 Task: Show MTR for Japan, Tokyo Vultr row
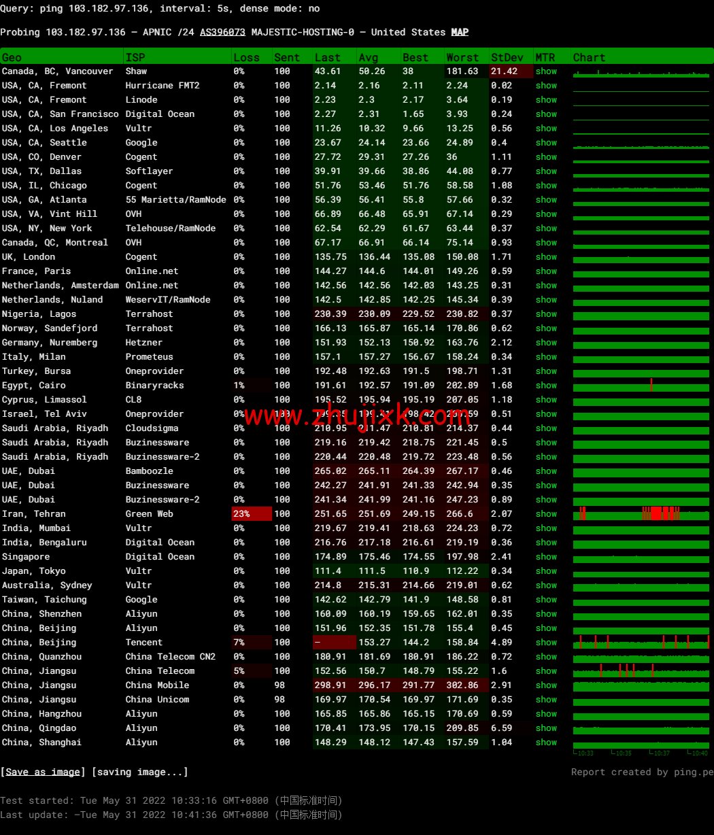[x=546, y=570]
